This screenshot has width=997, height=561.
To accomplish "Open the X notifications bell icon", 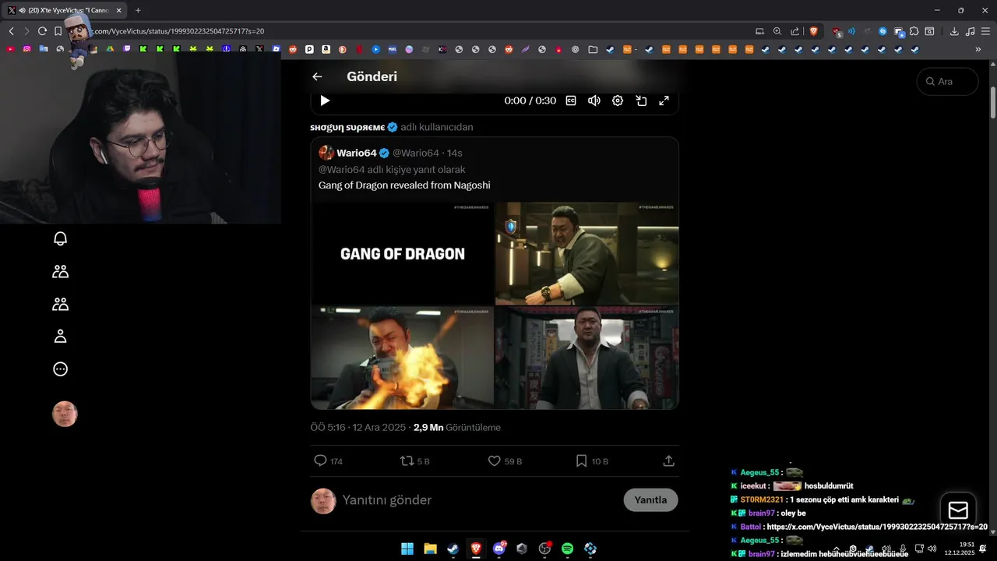I will click(60, 238).
